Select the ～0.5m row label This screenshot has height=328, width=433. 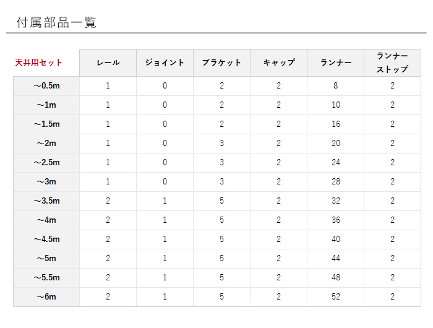pos(46,86)
